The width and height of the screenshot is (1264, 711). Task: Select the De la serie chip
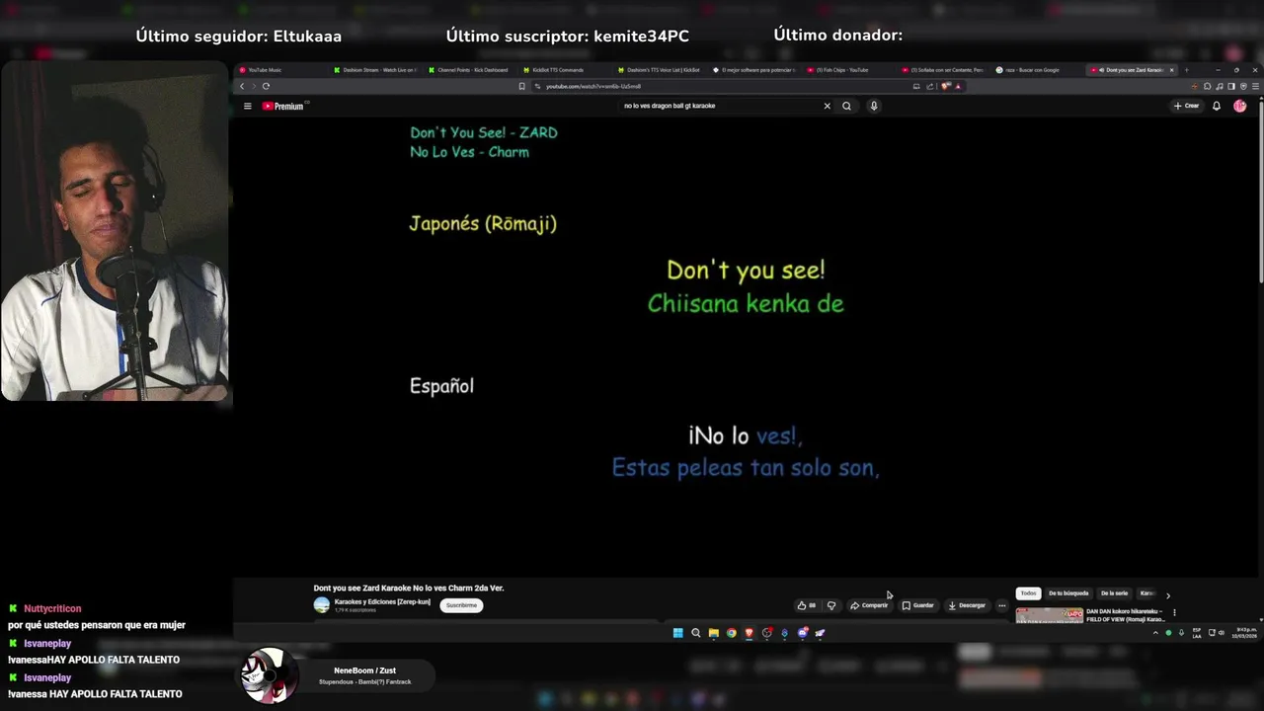[x=1114, y=593]
